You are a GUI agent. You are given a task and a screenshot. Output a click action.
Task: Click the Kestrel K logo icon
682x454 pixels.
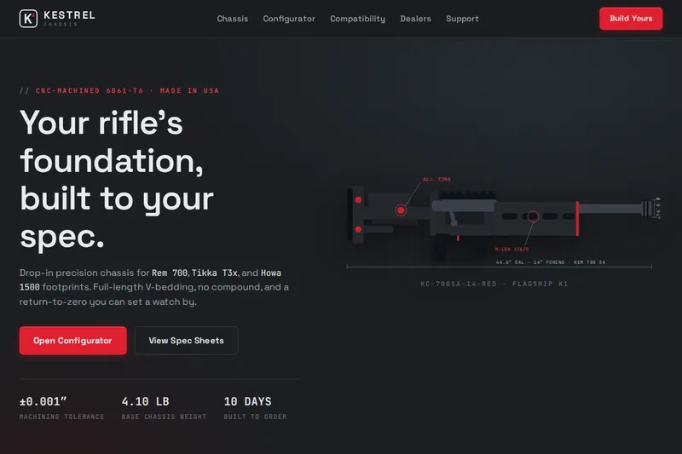(x=28, y=19)
